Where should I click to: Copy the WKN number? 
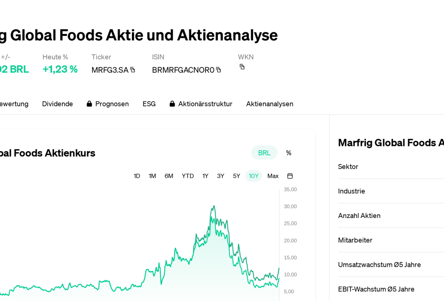(x=242, y=67)
